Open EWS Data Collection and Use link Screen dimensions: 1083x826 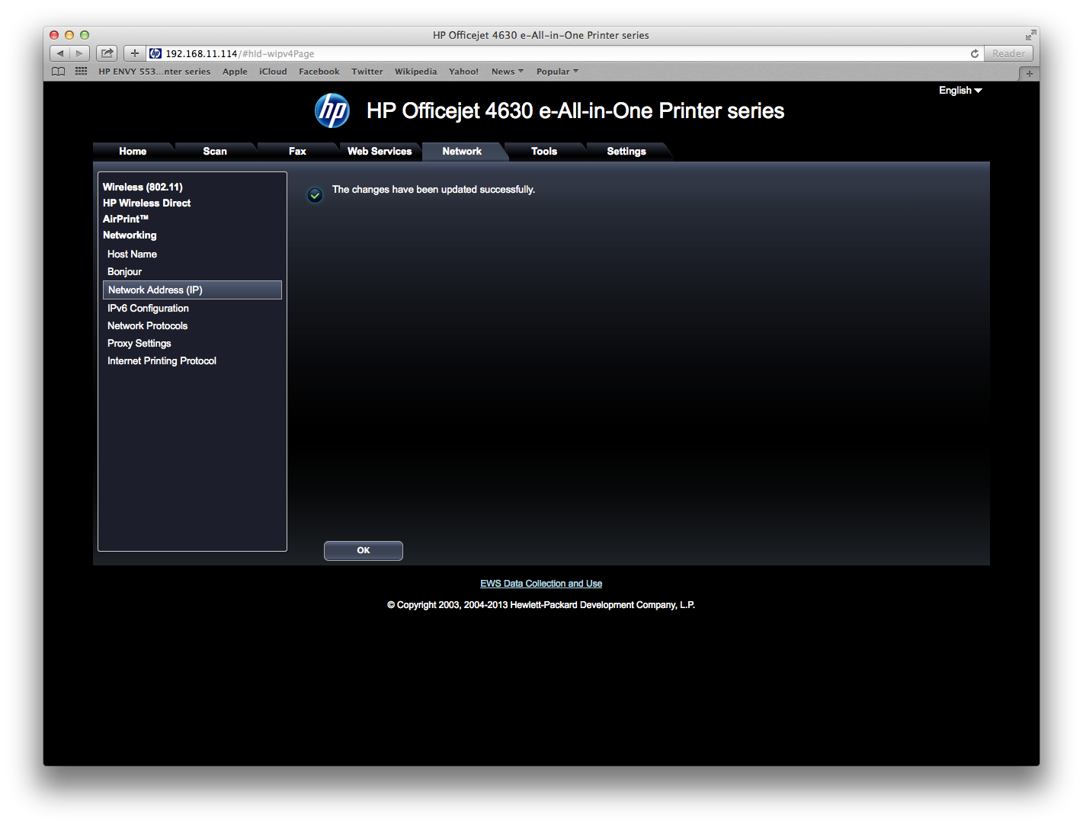pos(541,584)
